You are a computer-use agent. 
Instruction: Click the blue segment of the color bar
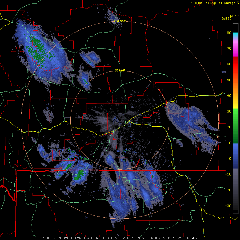coord(235,156)
